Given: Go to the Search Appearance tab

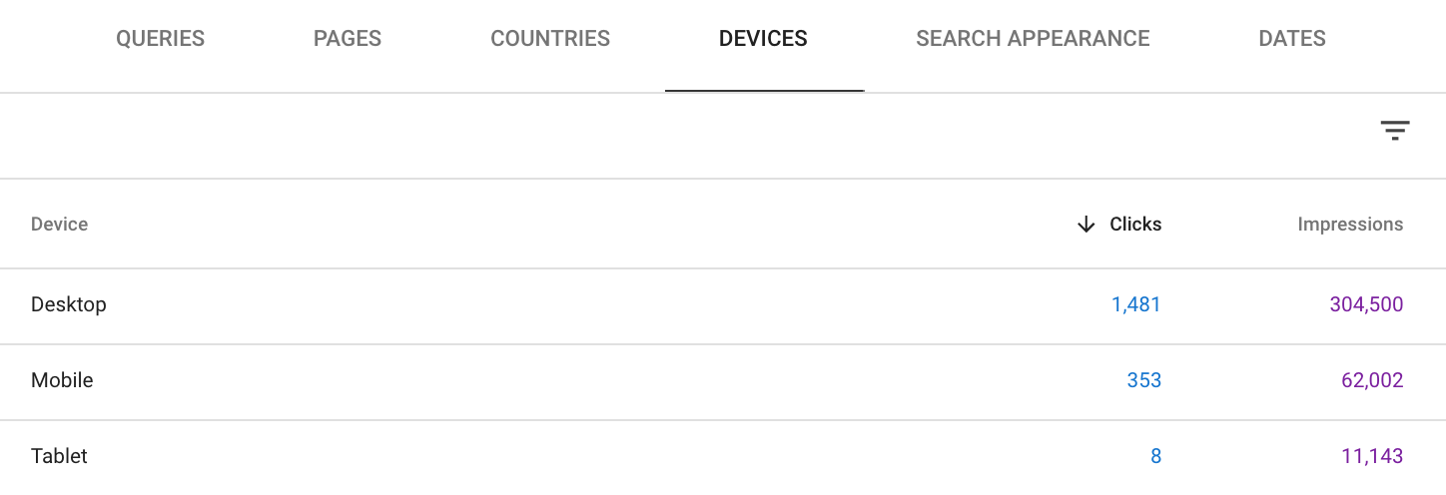Looking at the screenshot, I should [1033, 39].
